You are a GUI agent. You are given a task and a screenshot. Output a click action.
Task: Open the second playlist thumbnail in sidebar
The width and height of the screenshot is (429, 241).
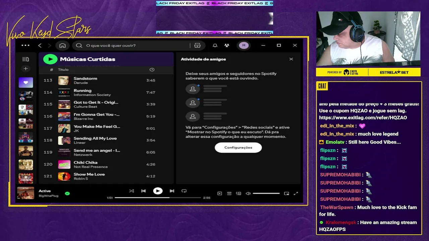[x=26, y=96]
